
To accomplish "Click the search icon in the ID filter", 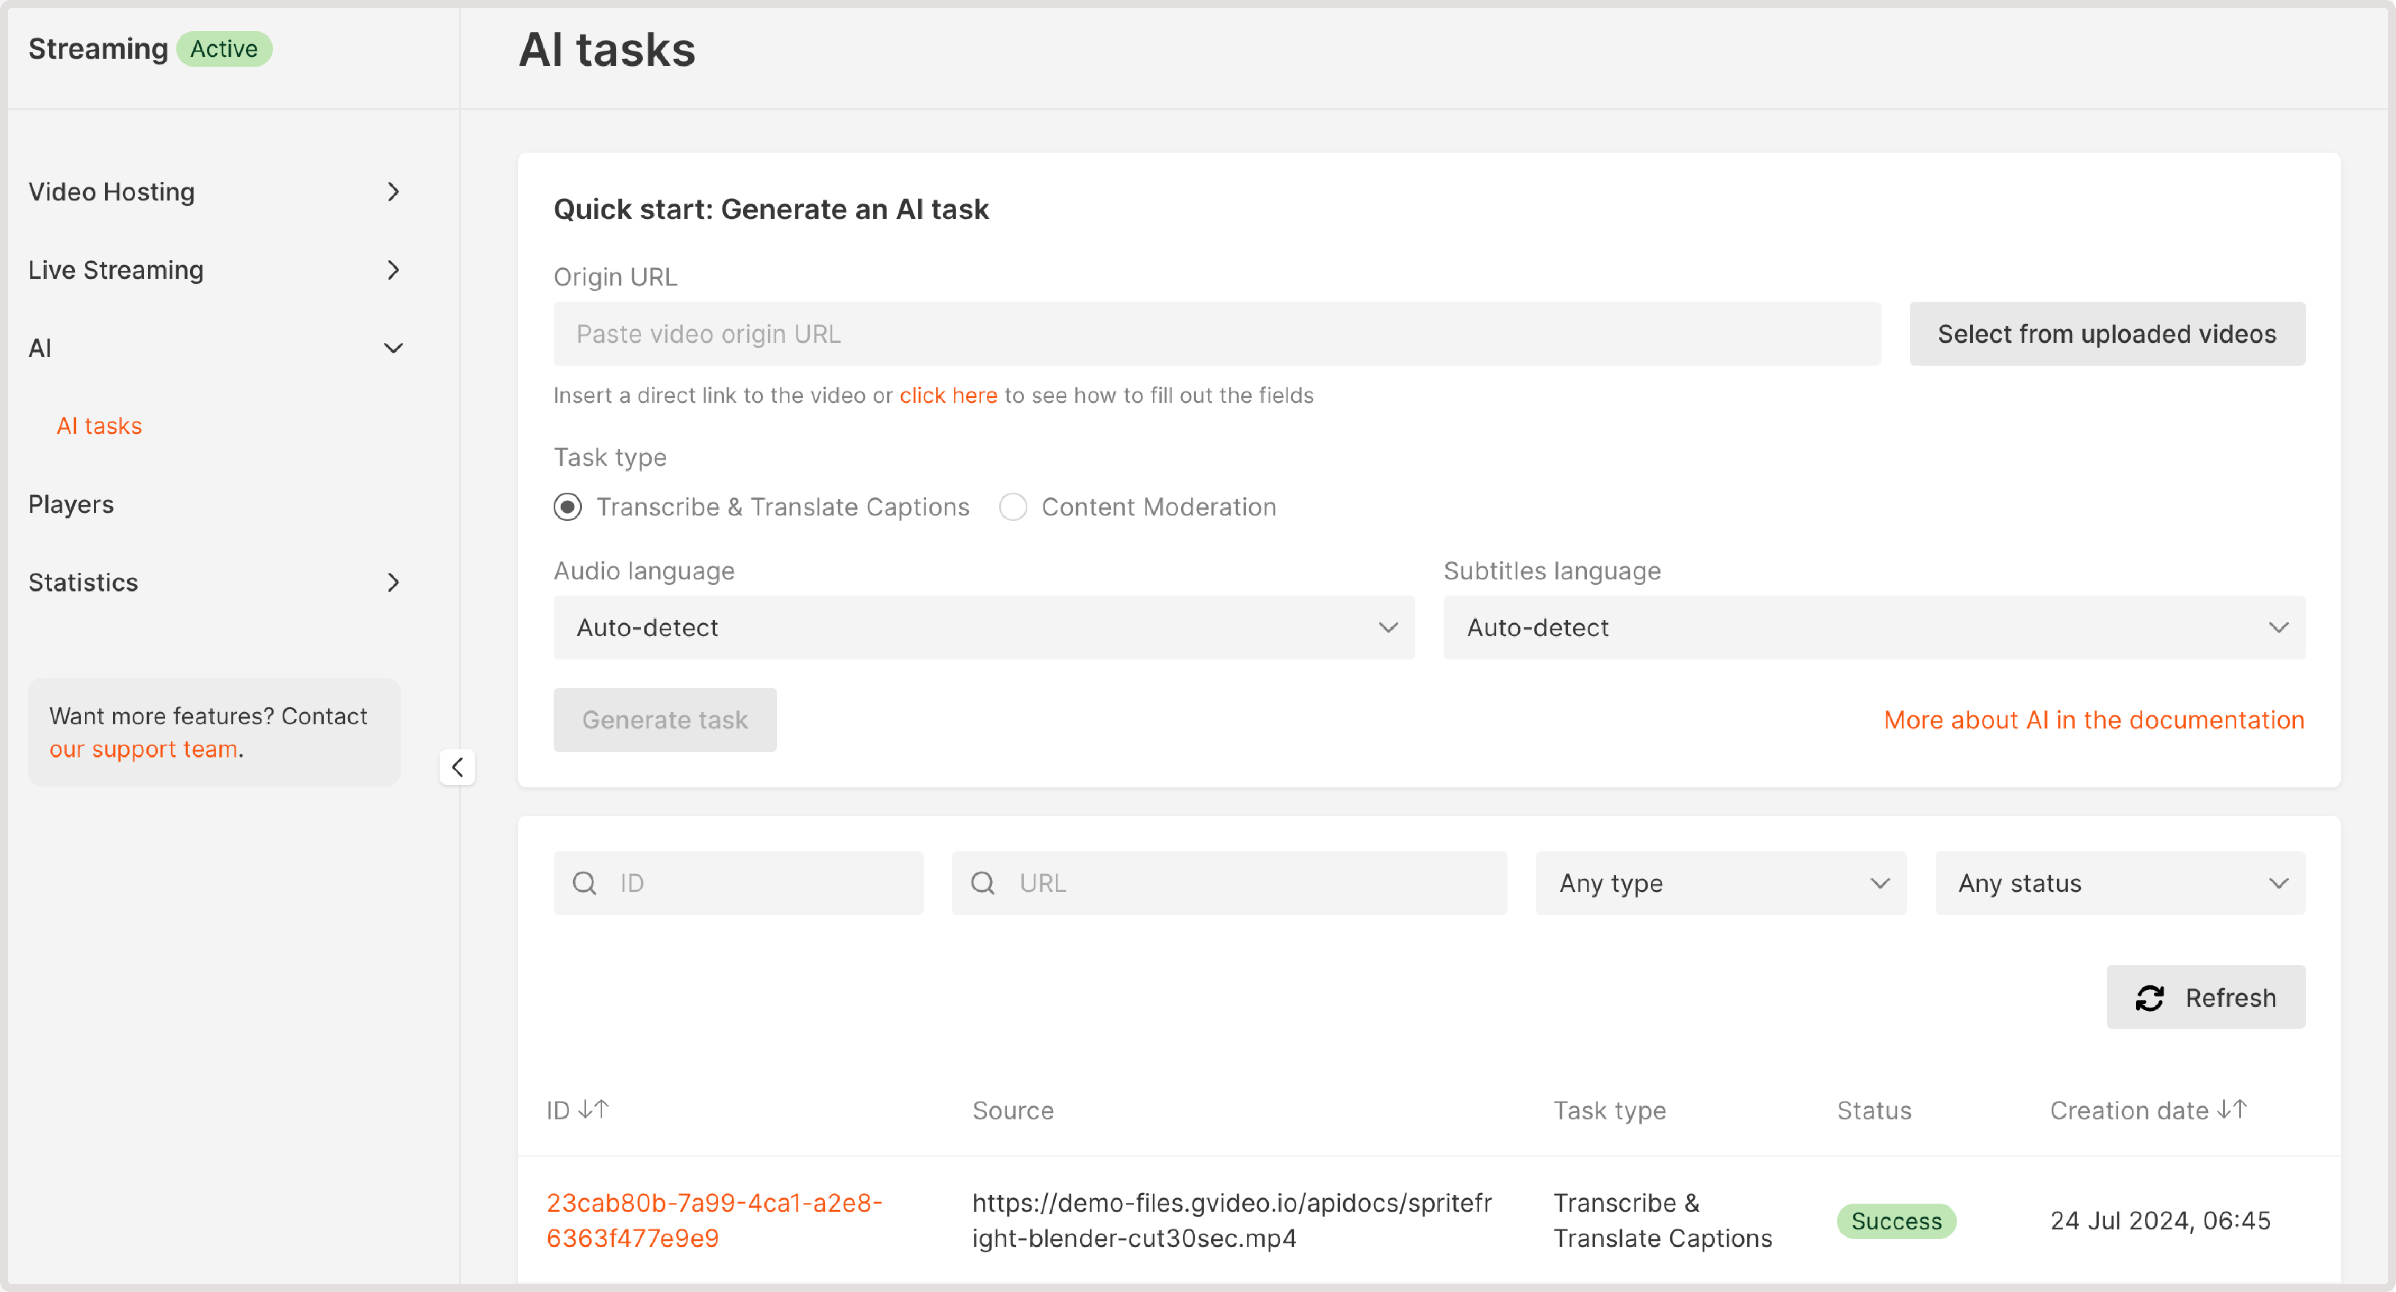I will (584, 883).
